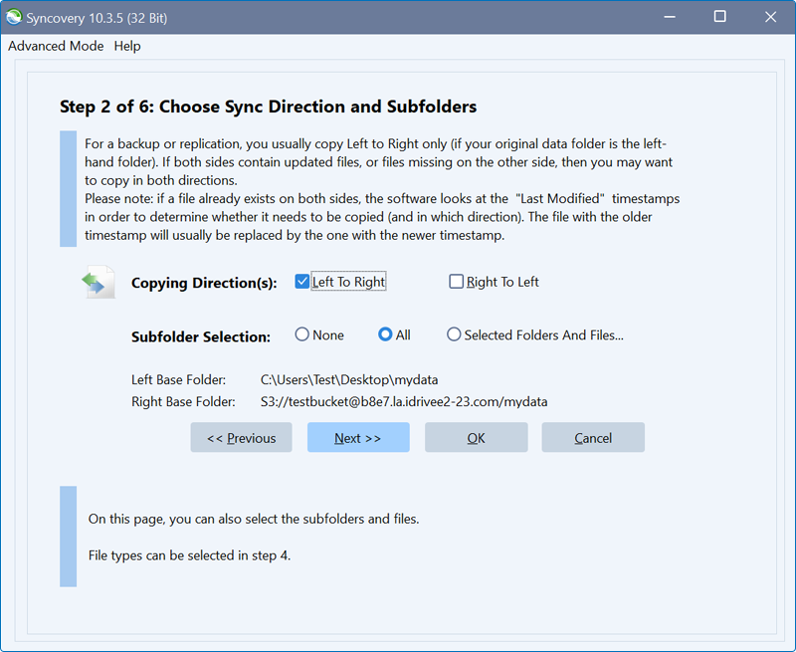
Task: Close the Syncovery window
Action: [x=770, y=17]
